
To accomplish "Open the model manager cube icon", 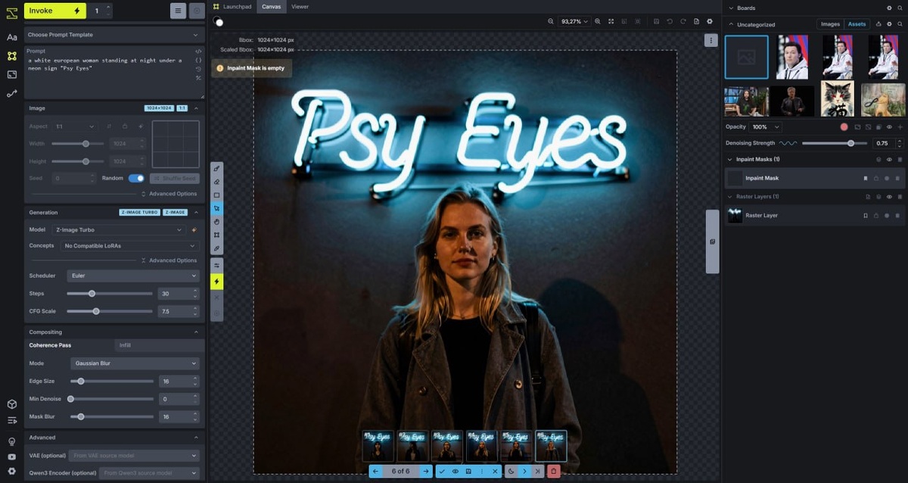I will pos(11,404).
